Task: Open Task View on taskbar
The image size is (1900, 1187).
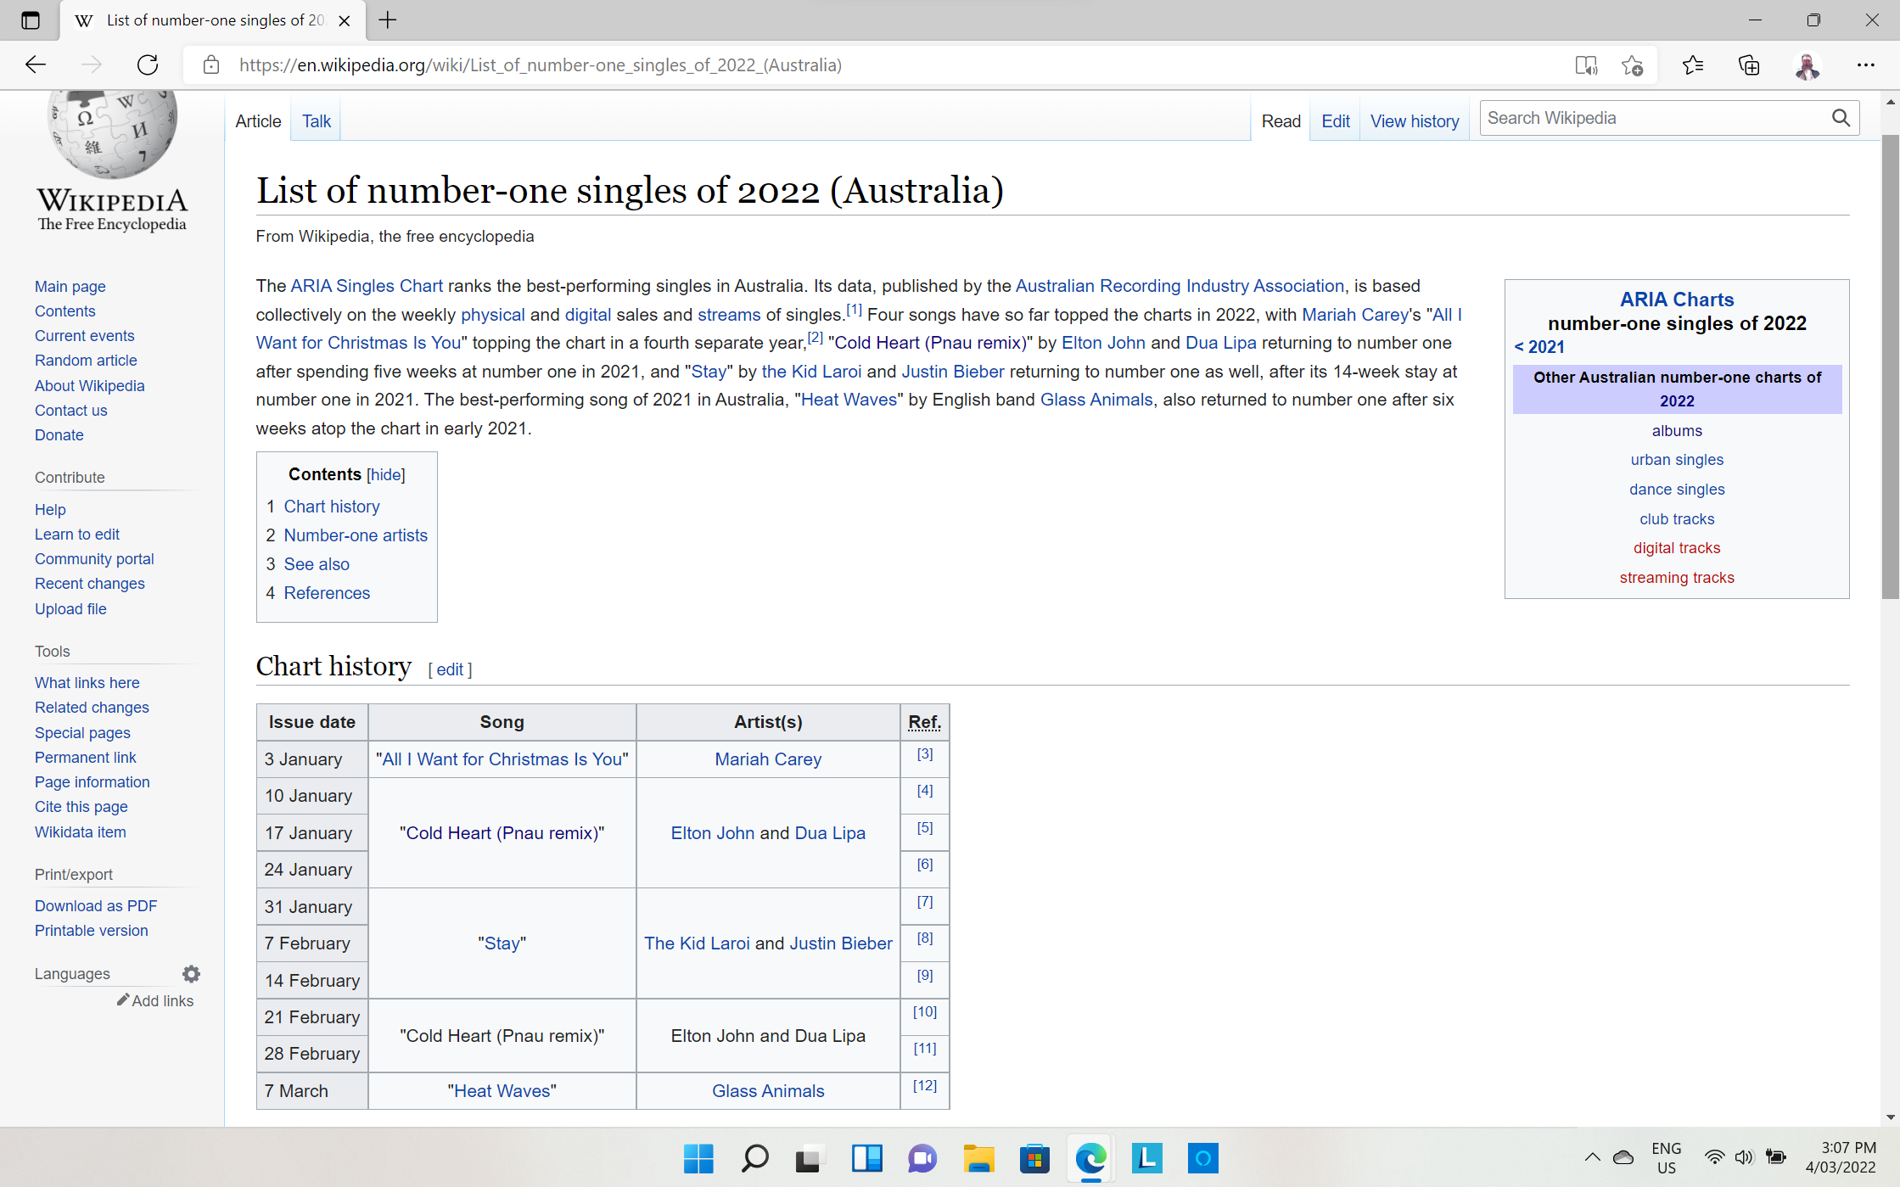Action: click(810, 1158)
